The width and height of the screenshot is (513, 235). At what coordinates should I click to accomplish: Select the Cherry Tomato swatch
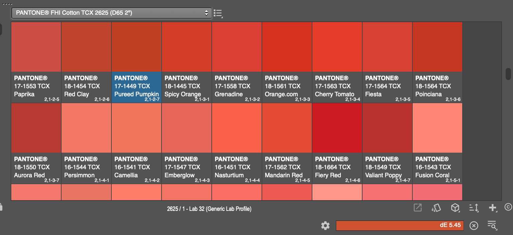pos(337,47)
